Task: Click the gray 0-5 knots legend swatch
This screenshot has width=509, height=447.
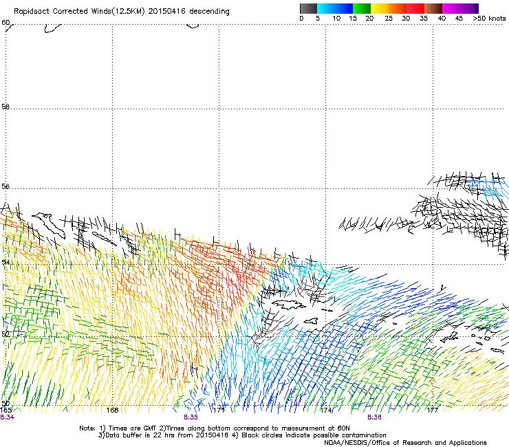Action: (308, 8)
